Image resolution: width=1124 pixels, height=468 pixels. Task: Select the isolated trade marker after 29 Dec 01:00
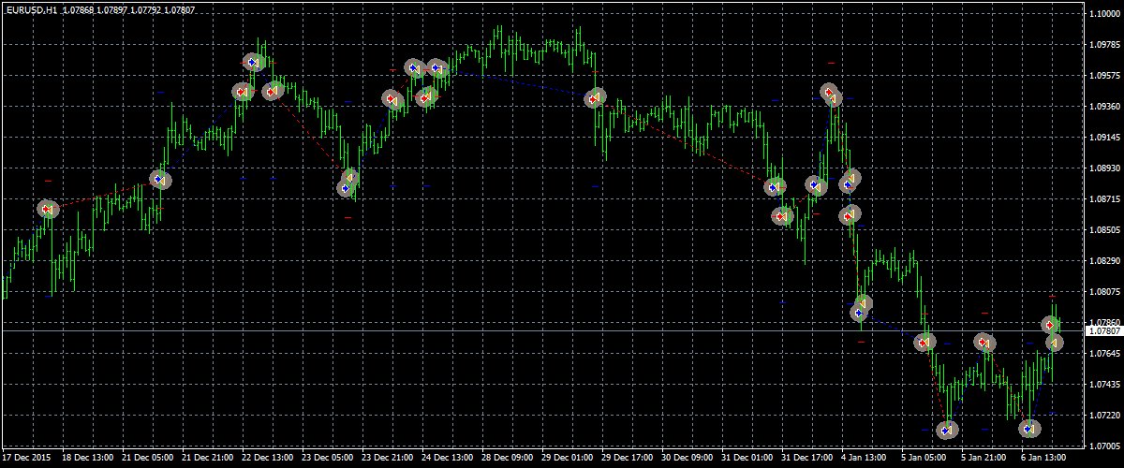click(x=595, y=98)
